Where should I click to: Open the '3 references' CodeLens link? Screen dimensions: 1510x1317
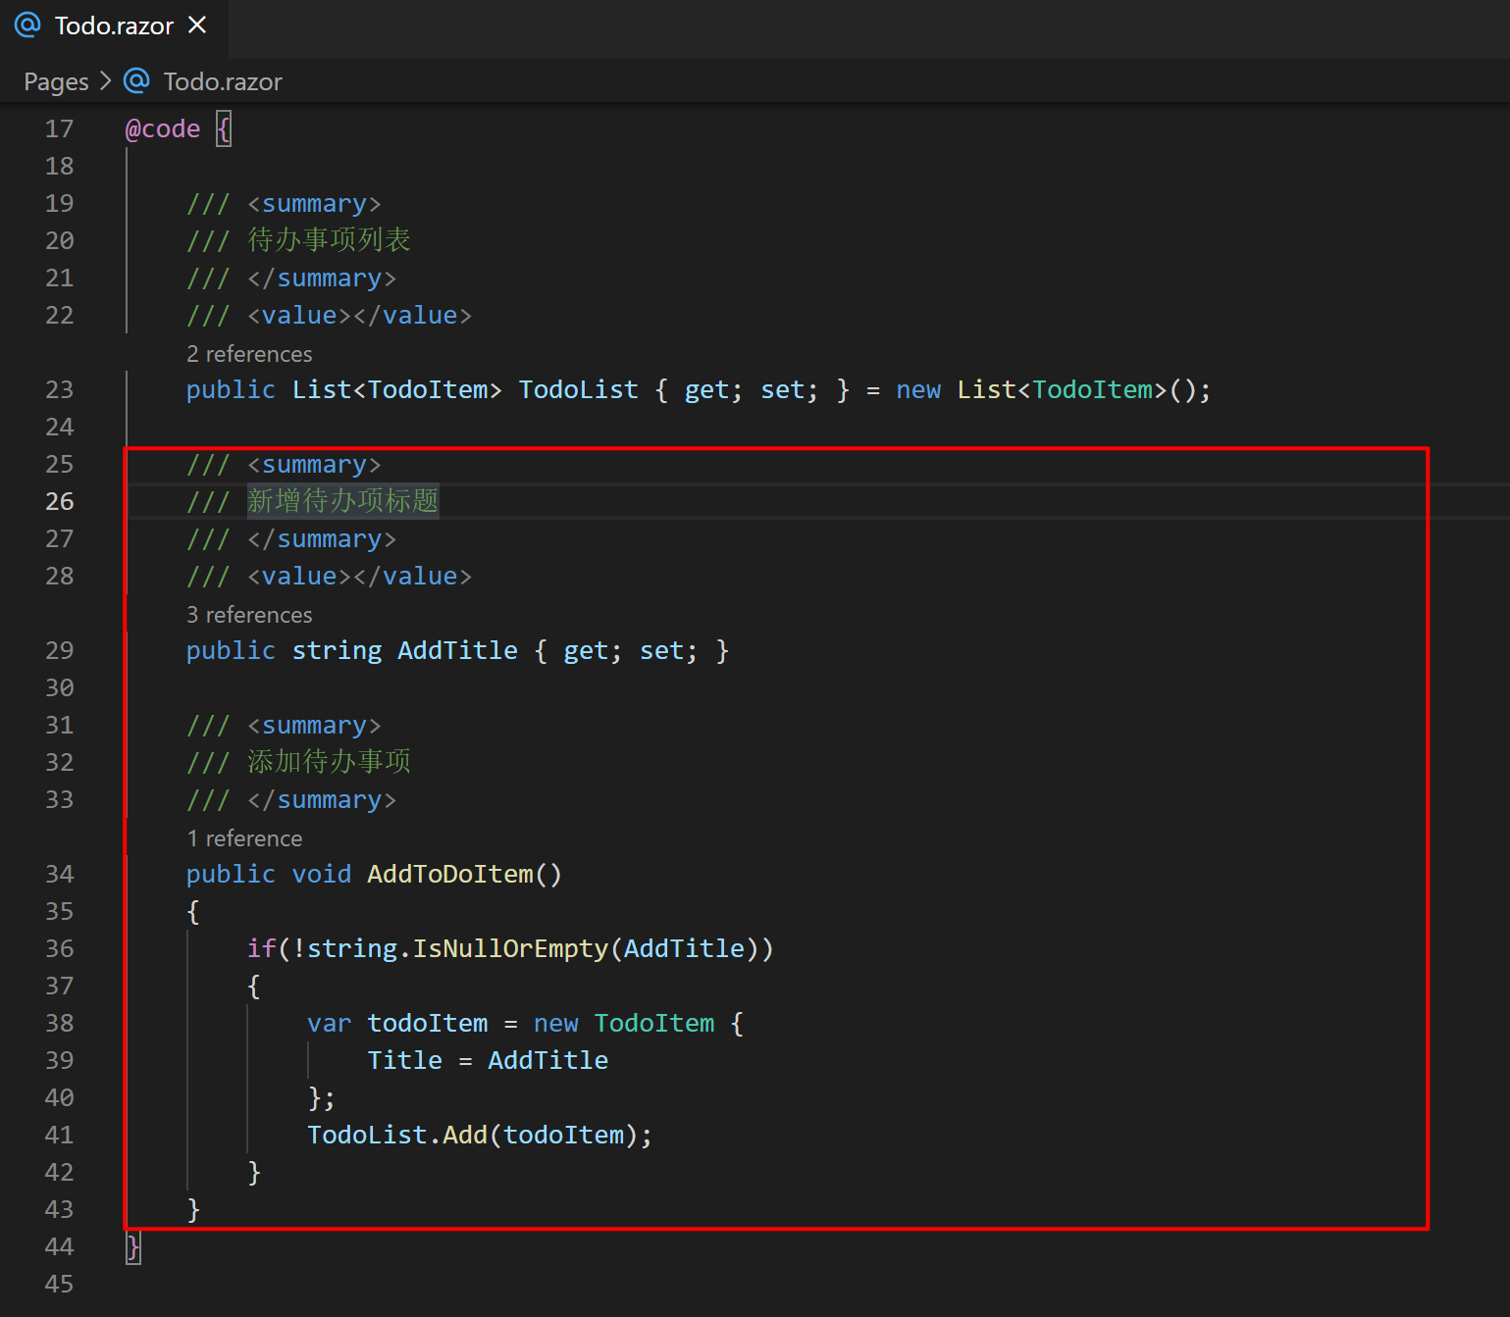pyautogui.click(x=249, y=615)
